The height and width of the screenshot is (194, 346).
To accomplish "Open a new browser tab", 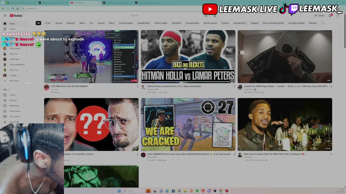I will (168, 3).
